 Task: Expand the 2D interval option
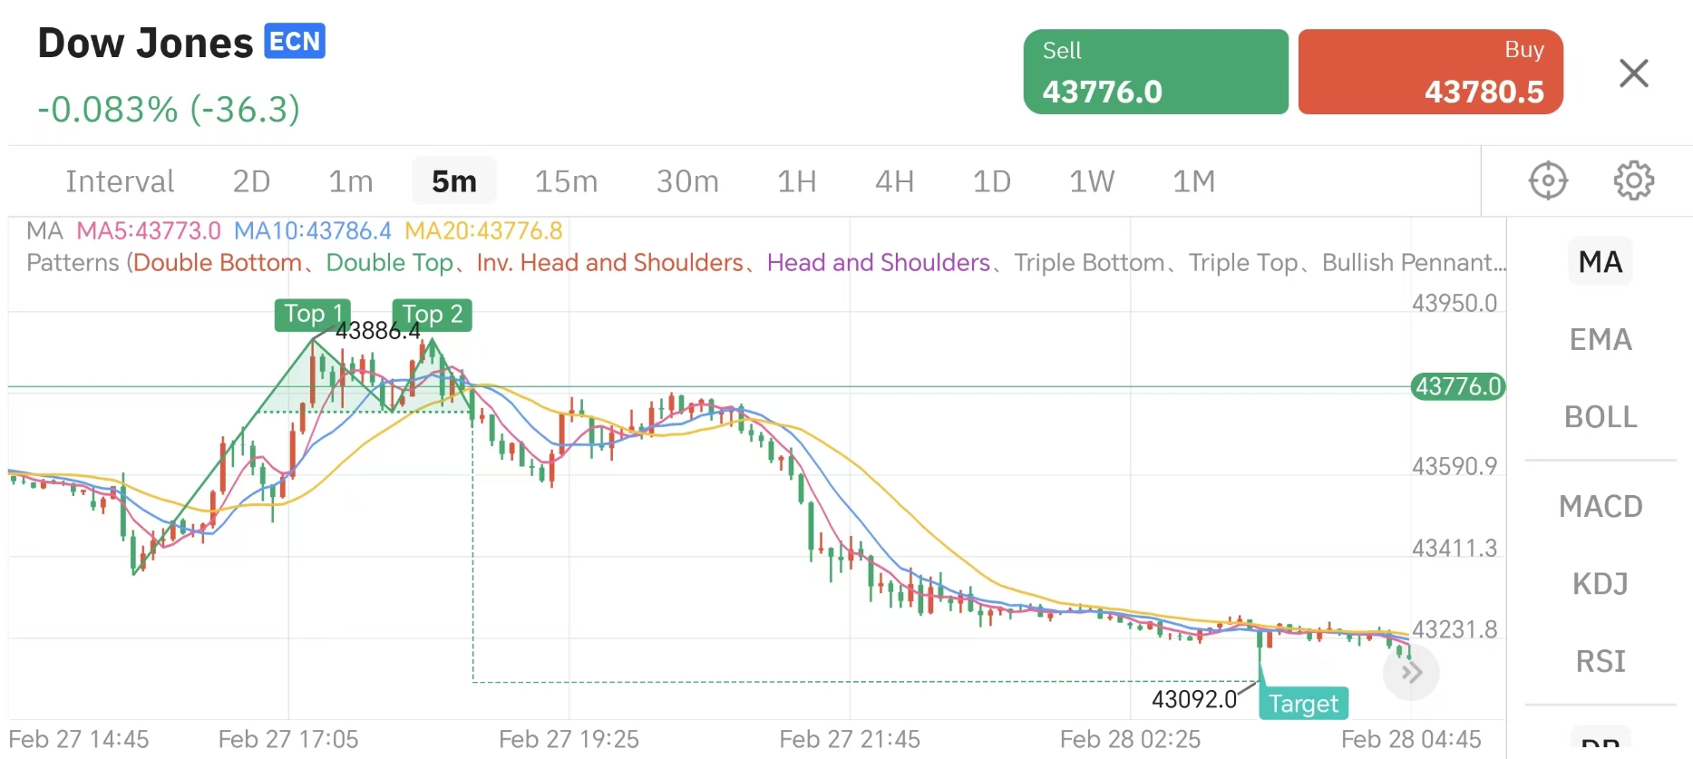coord(251,181)
